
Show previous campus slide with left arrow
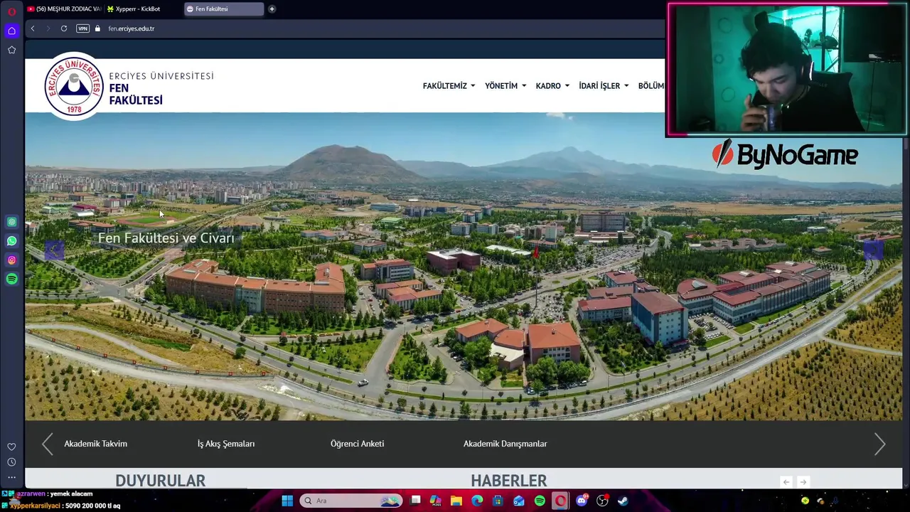pos(54,249)
